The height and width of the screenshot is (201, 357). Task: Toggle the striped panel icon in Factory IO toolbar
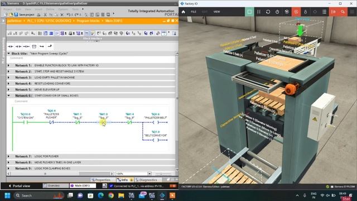click(324, 12)
